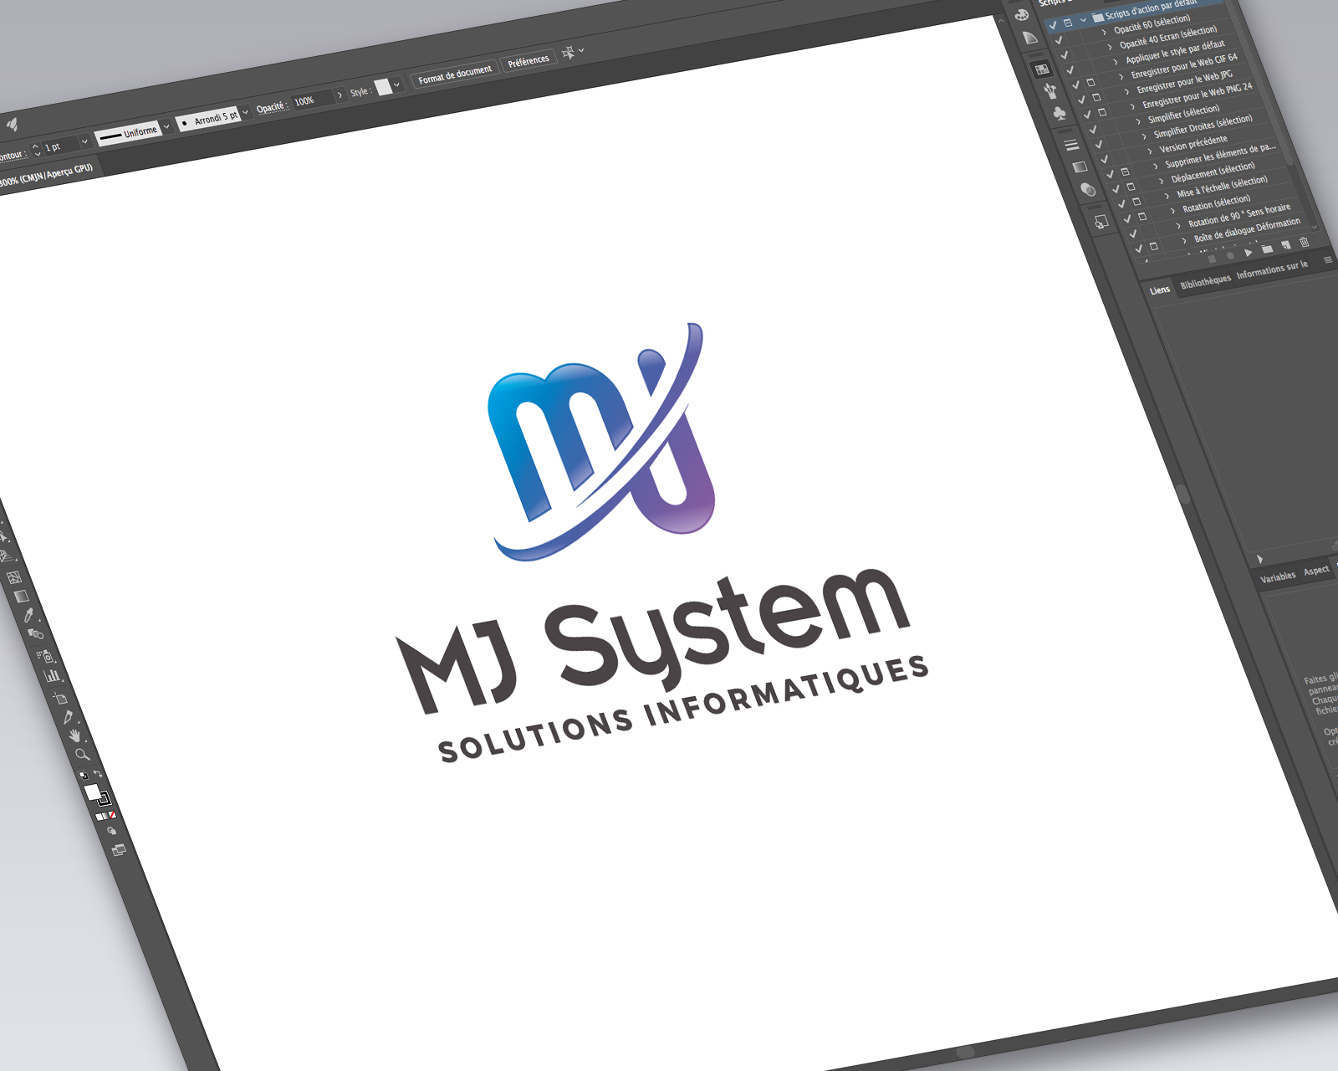
Task: Expand the Opacité 100% slider arrow
Action: (340, 95)
